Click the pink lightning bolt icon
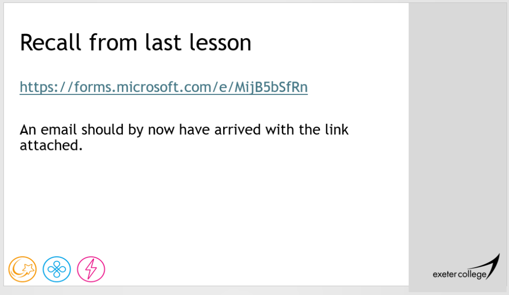The image size is (509, 295). tap(91, 270)
